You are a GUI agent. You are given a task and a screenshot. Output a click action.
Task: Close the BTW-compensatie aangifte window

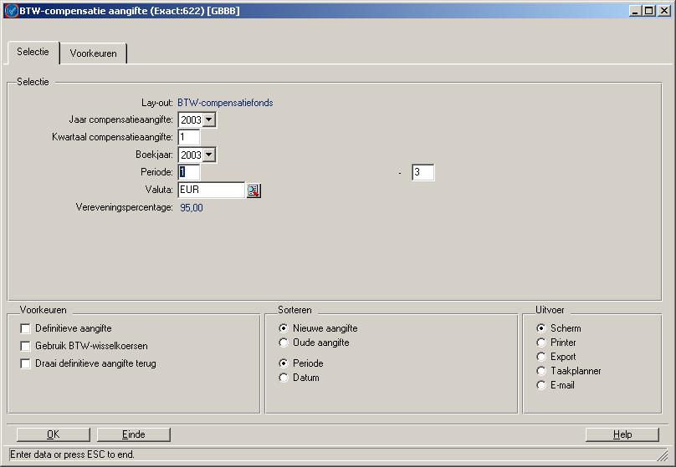point(664,11)
